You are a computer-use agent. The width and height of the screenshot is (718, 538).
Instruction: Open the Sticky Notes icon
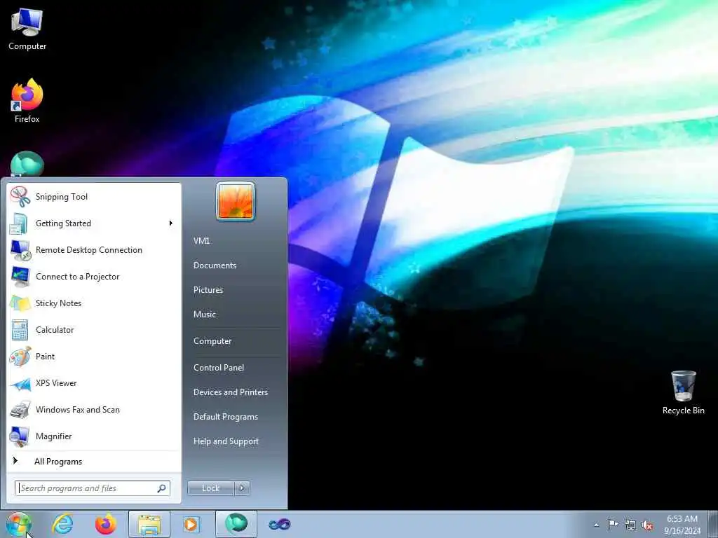(x=20, y=303)
